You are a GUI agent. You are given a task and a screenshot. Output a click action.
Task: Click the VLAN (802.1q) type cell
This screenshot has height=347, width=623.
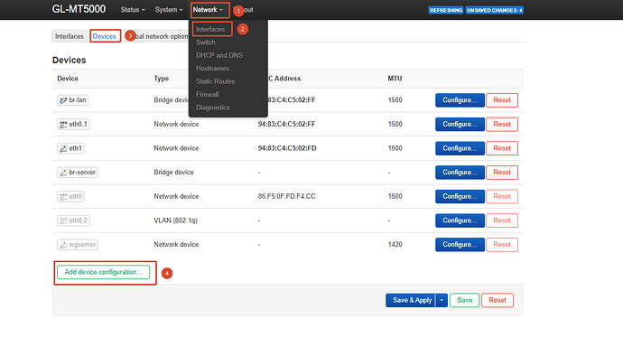coord(176,220)
